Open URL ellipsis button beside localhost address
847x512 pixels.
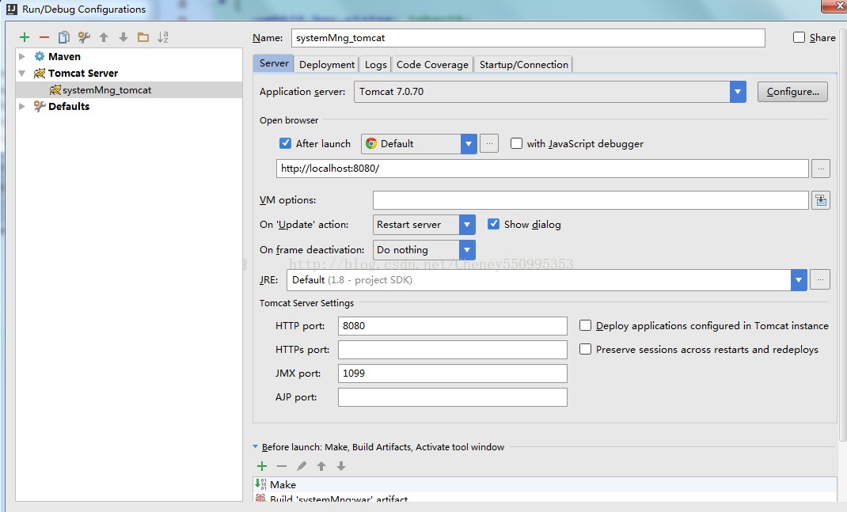tap(821, 169)
